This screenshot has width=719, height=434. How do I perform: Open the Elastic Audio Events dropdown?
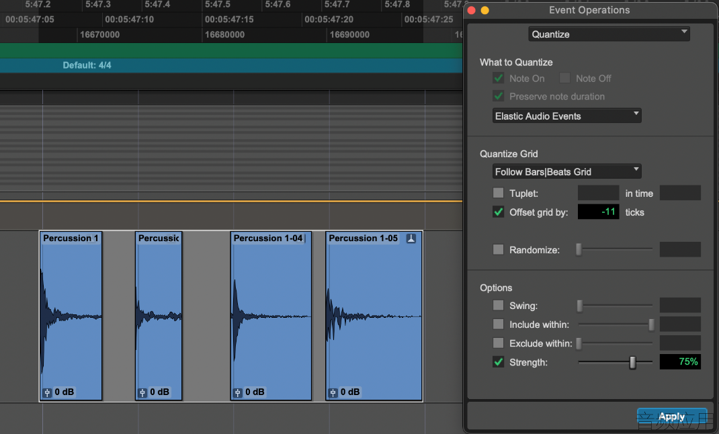pos(566,116)
